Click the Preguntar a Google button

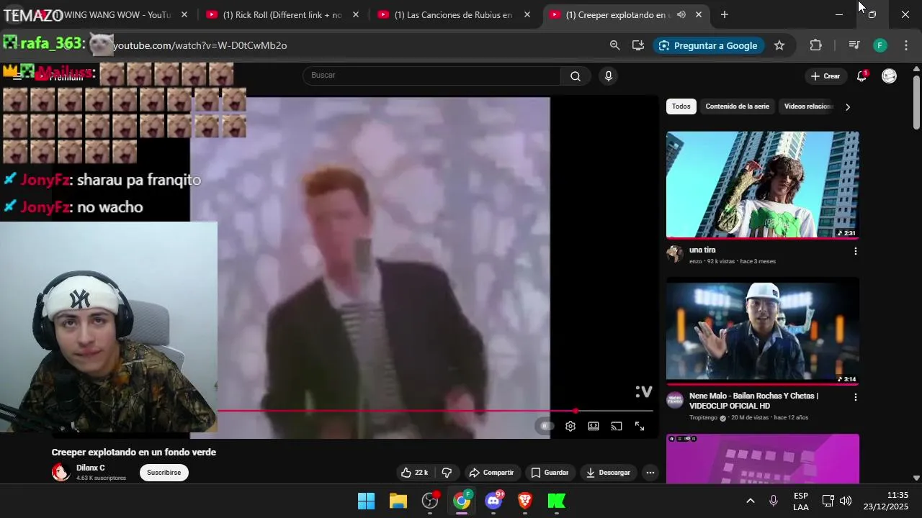pos(708,45)
